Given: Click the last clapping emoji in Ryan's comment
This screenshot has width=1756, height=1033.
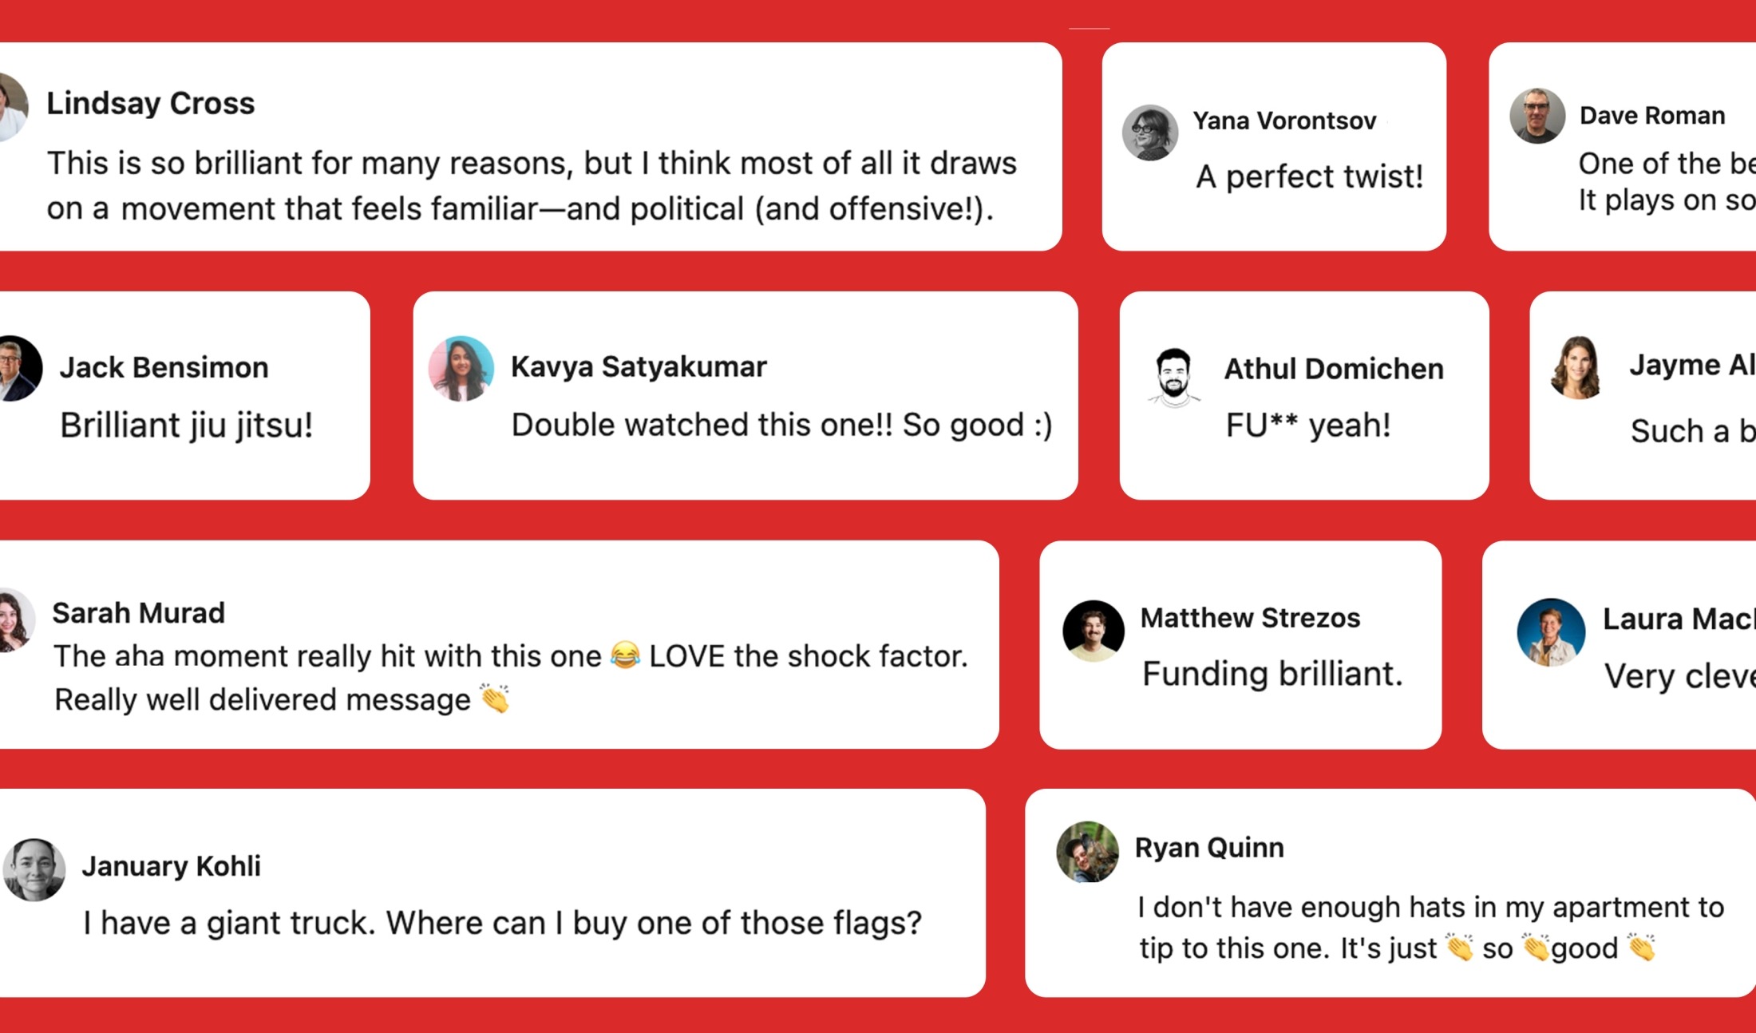Looking at the screenshot, I should tap(1642, 948).
